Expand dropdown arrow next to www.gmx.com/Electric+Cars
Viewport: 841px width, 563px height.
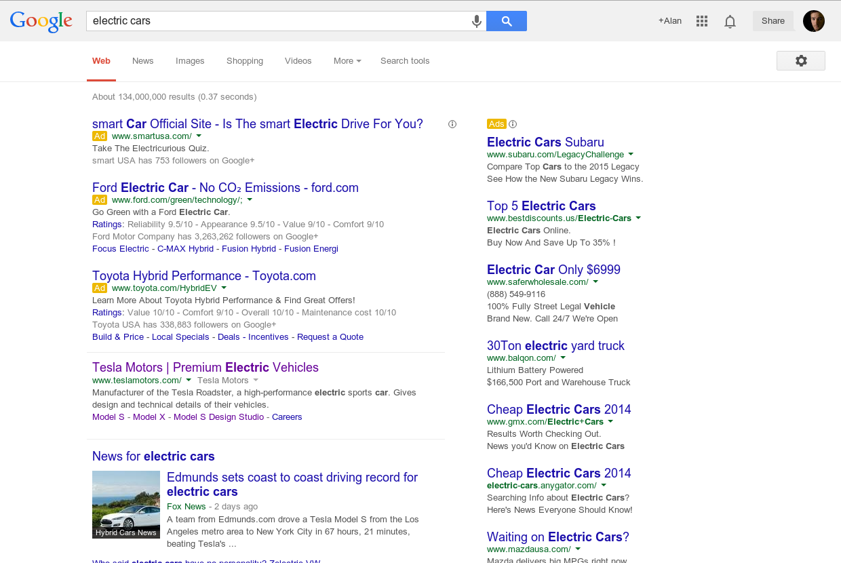pos(610,422)
